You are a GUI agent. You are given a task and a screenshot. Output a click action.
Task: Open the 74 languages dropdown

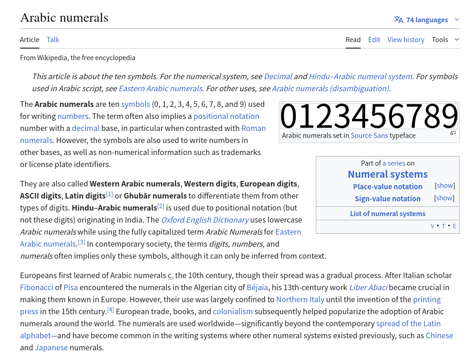tap(427, 19)
